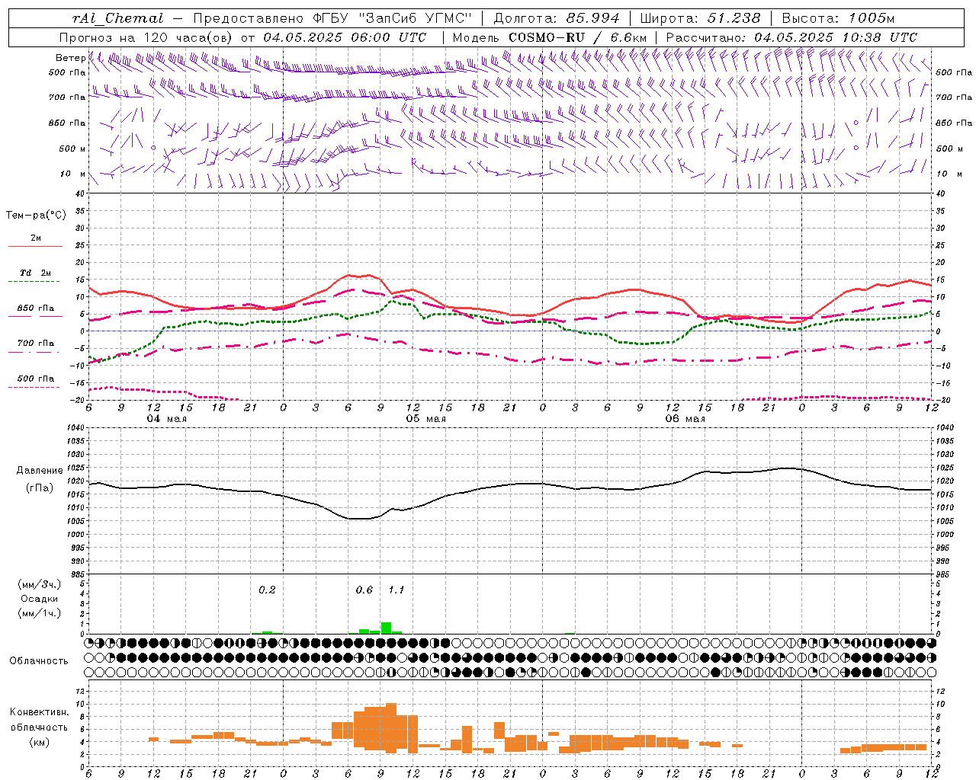Click the station name rAl_Chemal in header
Image resolution: width=976 pixels, height=780 pixels.
tap(117, 18)
